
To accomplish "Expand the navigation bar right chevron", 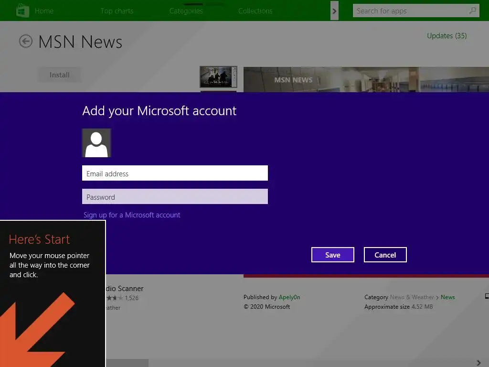I will (x=334, y=11).
